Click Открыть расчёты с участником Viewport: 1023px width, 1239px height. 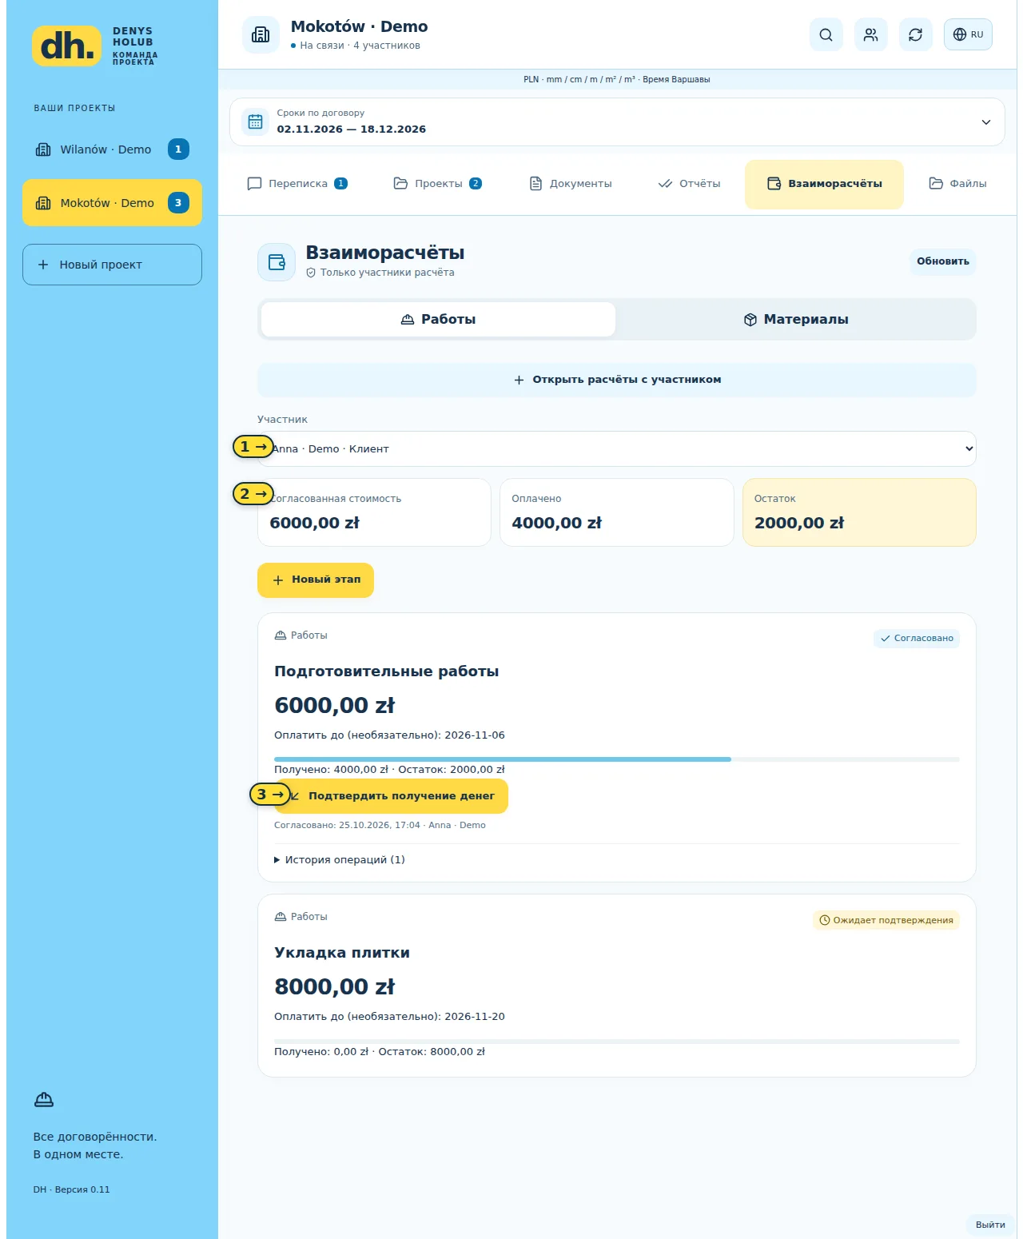617,380
